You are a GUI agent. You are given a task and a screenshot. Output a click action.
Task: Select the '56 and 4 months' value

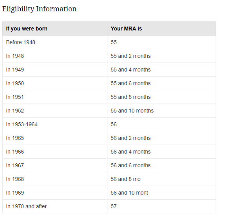[x=130, y=152]
